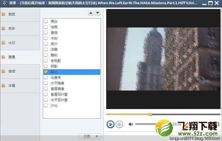Screen dimensions: 222x141
Task: Move selected effect up with the up arrow
Action: (x=91, y=13)
